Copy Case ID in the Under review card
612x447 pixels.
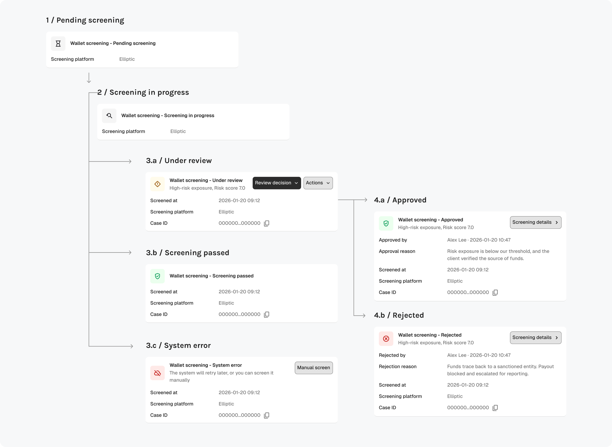267,223
